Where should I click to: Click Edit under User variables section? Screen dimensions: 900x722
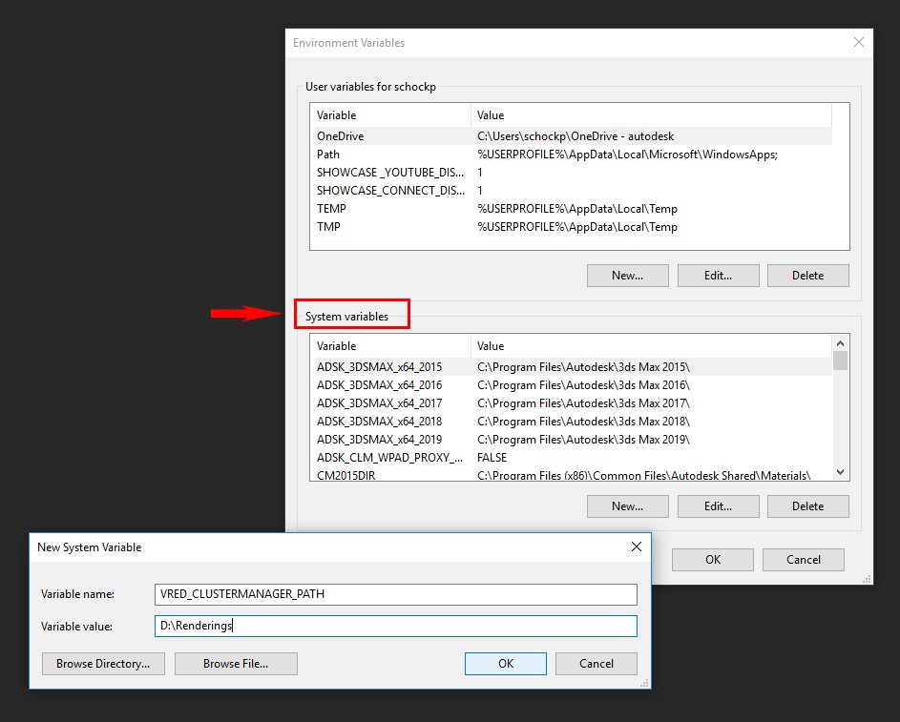(718, 275)
